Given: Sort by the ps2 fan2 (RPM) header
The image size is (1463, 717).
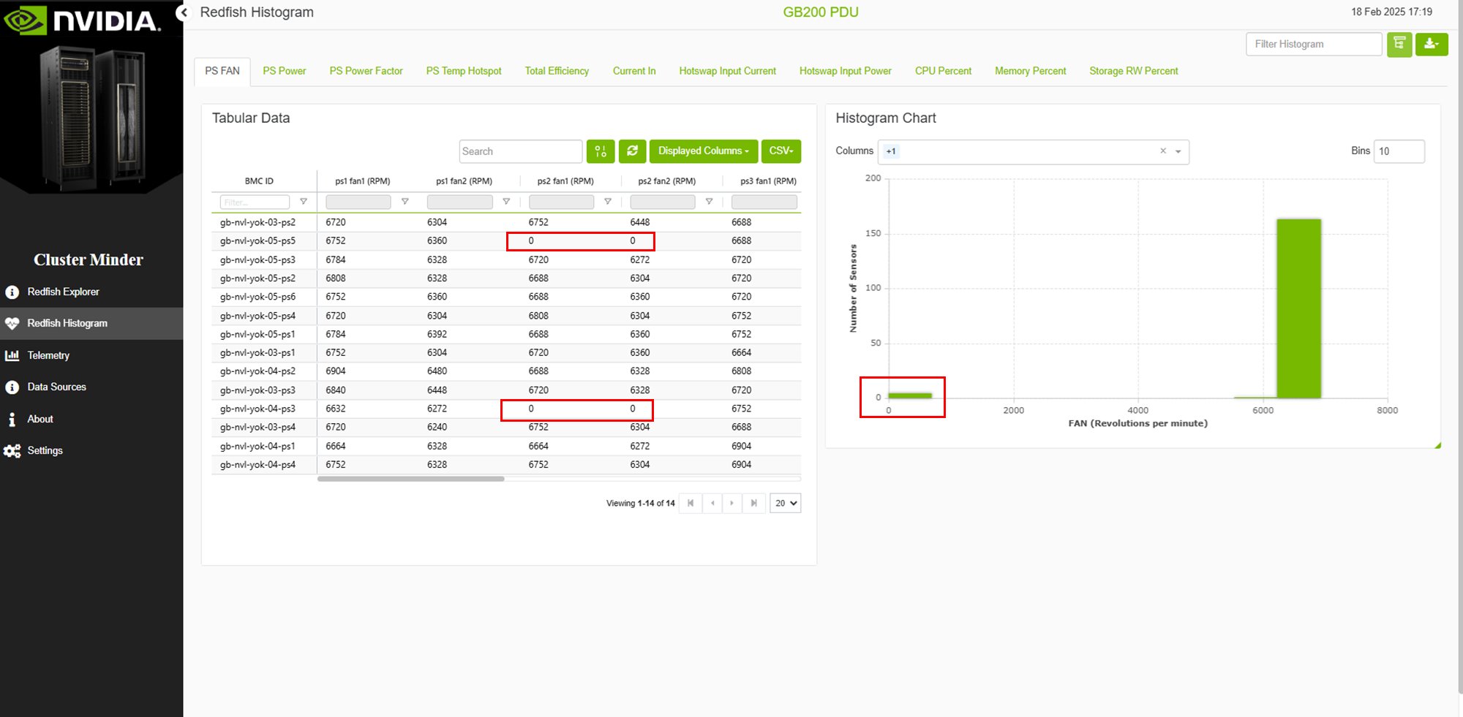Looking at the screenshot, I should click(667, 181).
